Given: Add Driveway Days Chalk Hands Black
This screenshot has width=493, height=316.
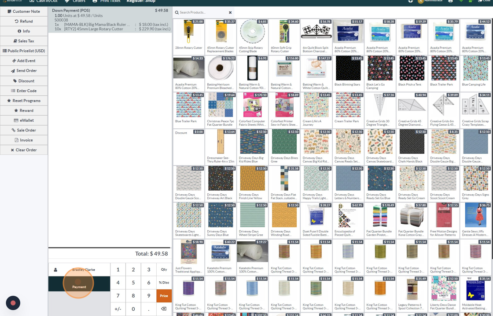Looking at the screenshot, I should click(x=412, y=147).
